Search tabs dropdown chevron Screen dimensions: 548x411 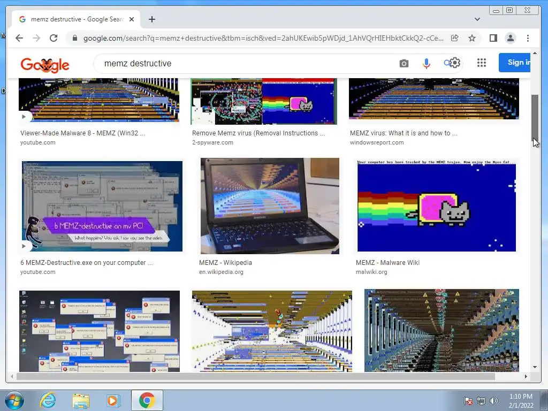point(477,19)
